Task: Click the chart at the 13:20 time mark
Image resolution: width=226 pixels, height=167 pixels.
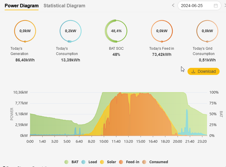Action: pyautogui.click(x=128, y=117)
